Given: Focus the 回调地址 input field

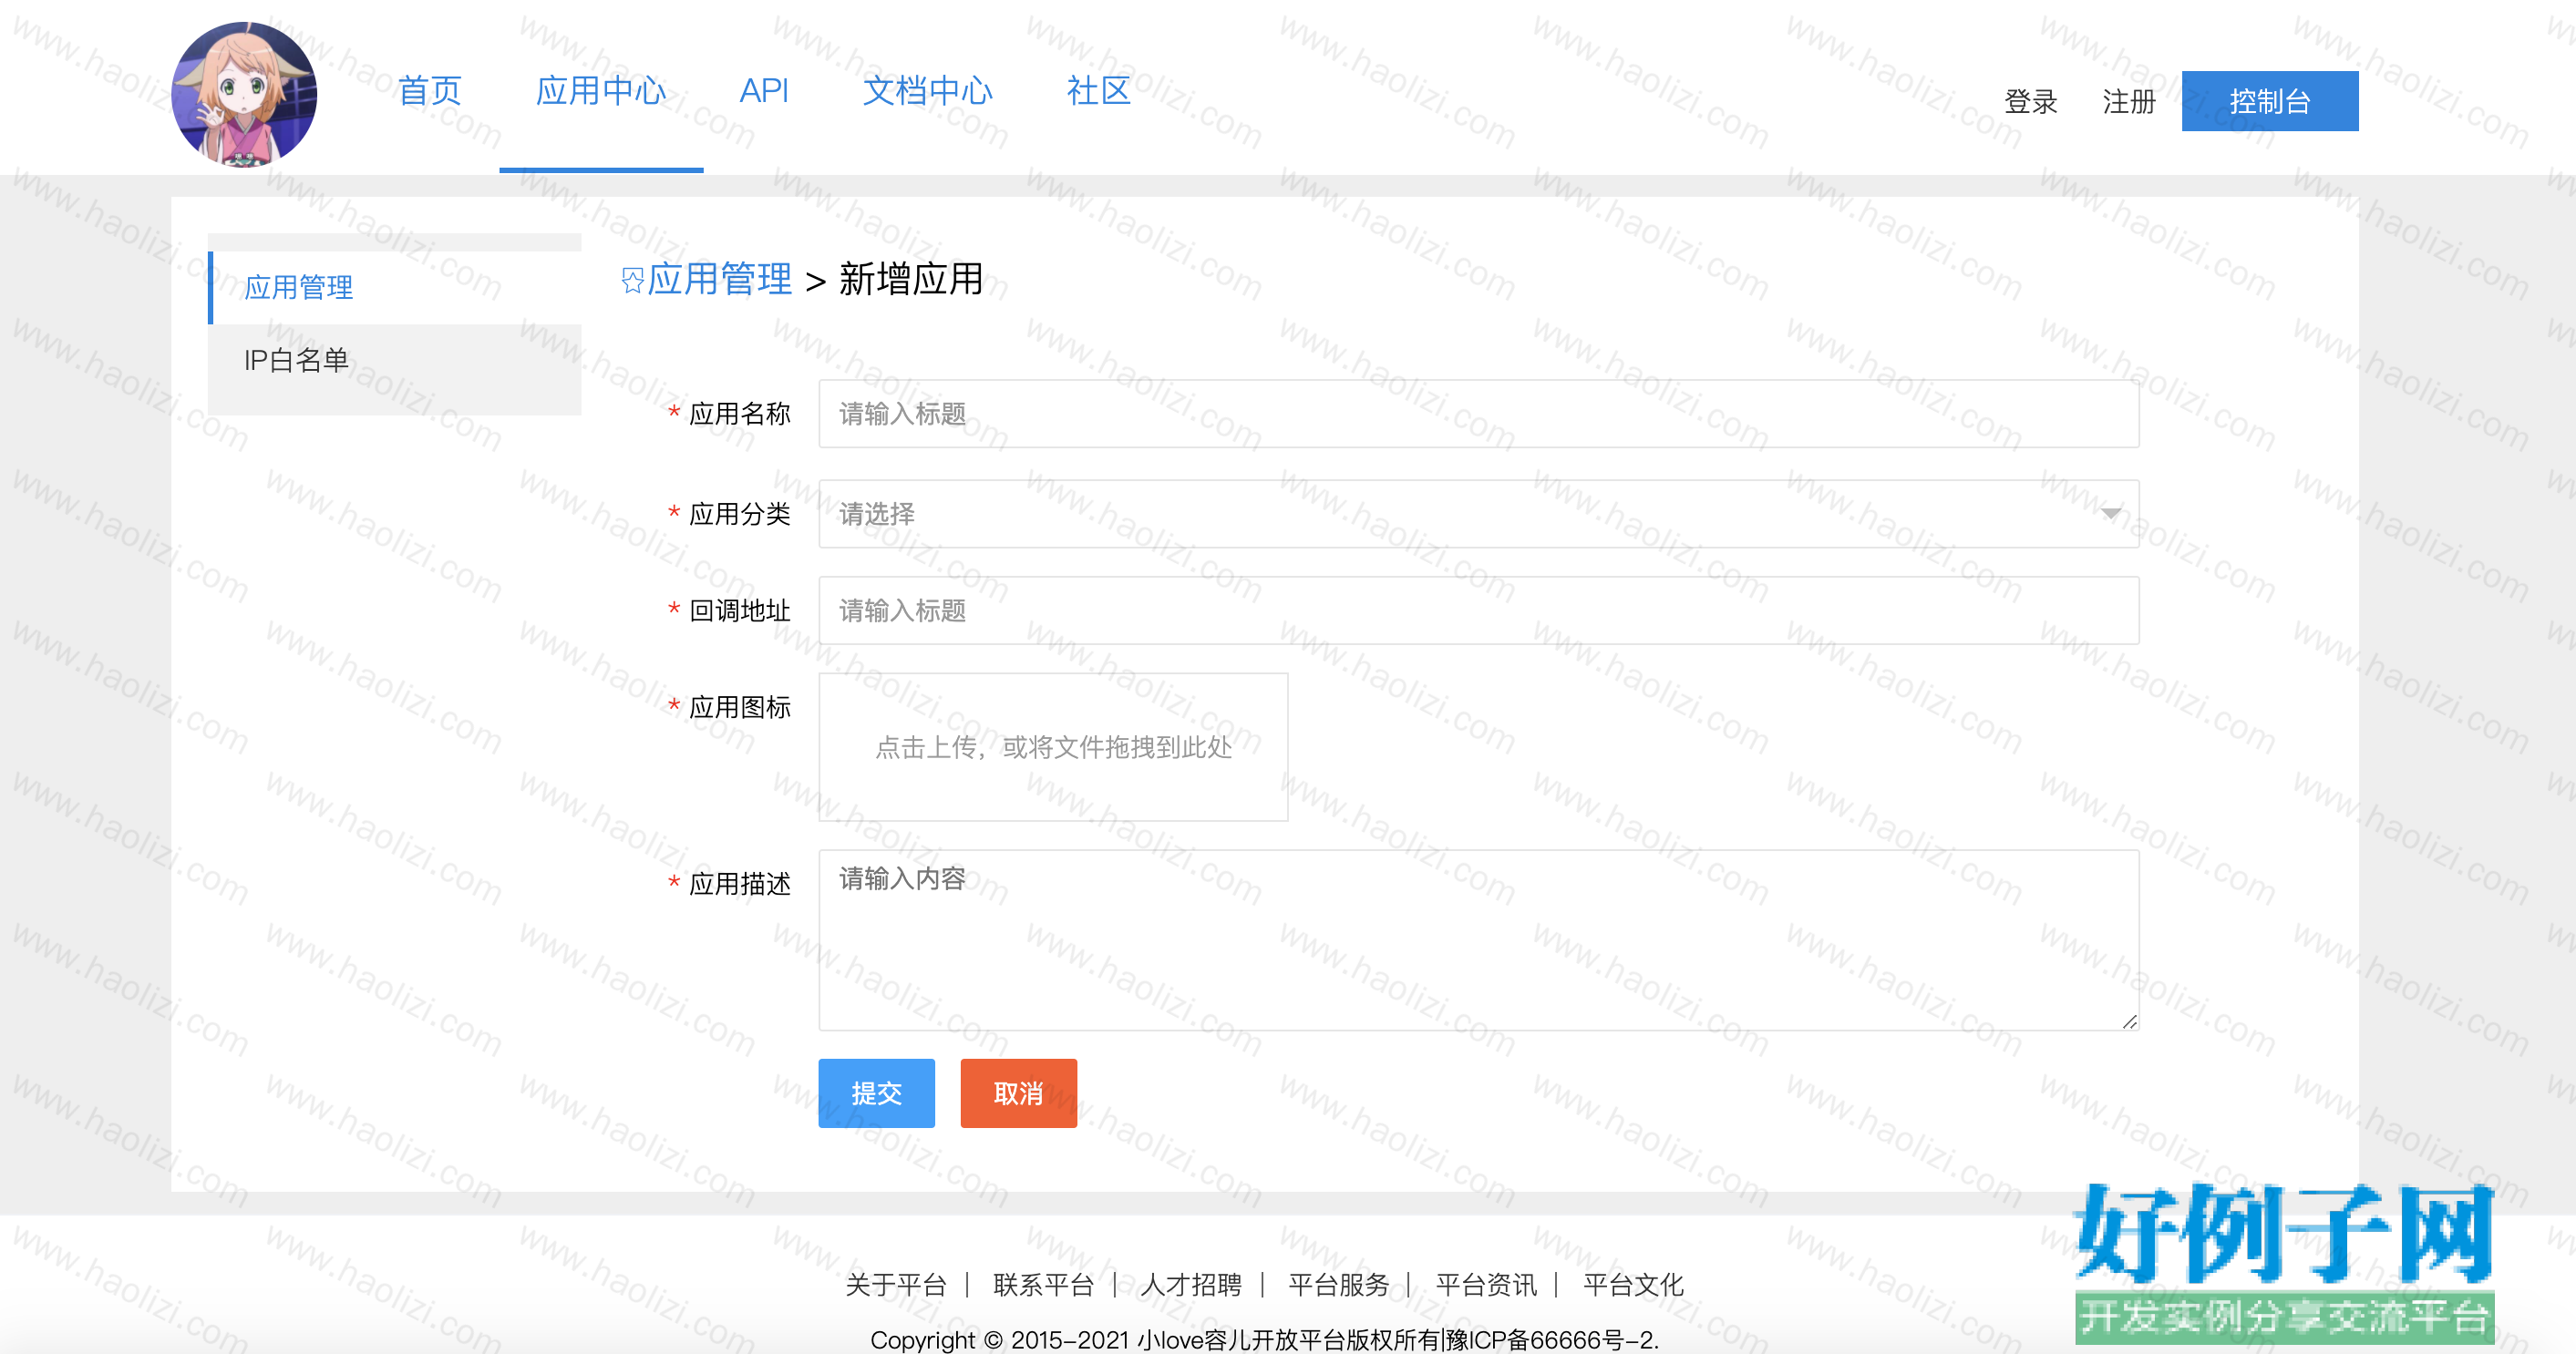Looking at the screenshot, I should pyautogui.click(x=1478, y=610).
